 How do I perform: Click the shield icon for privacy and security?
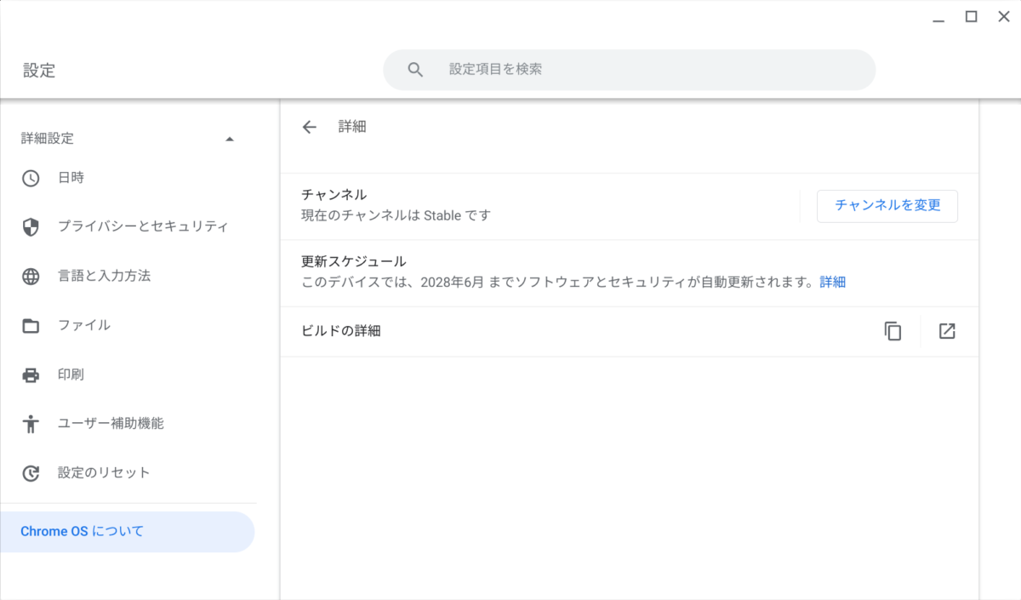point(31,227)
